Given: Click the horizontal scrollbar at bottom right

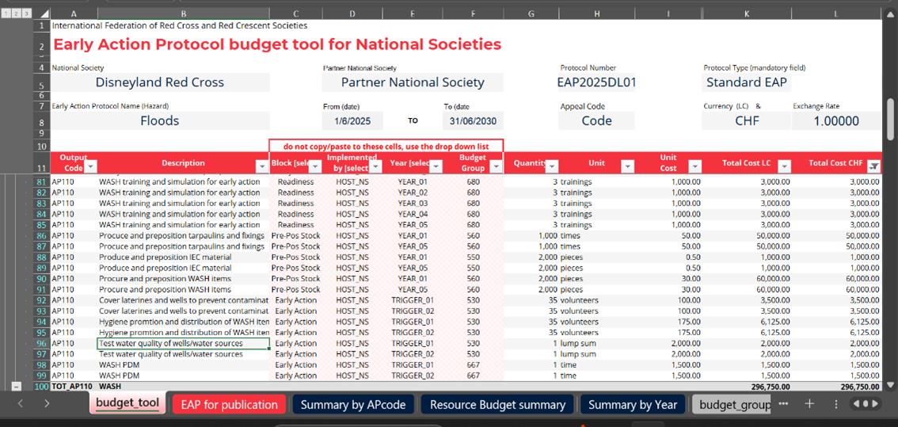Looking at the screenshot, I should tap(866, 404).
